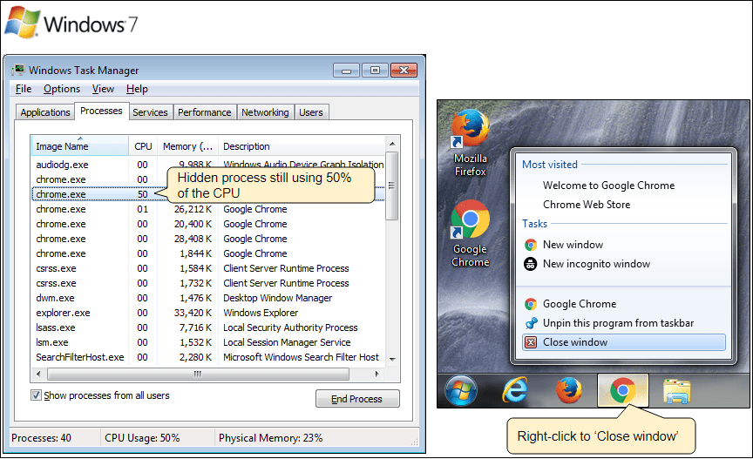Open the File menu in Task Manager
Viewport: 753px width, 459px height.
(24, 89)
